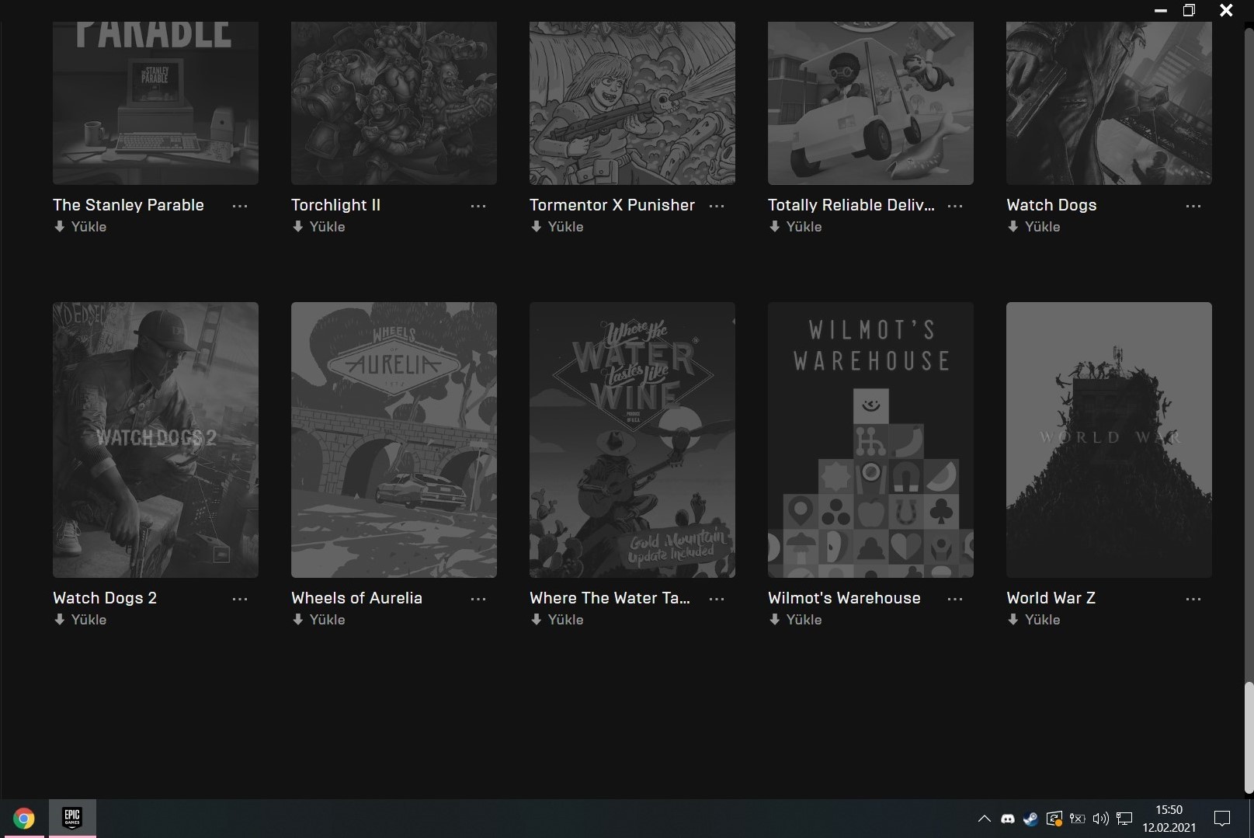The width and height of the screenshot is (1254, 838).
Task: Open the Wheels of Aurelia cover thumbnail
Action: (x=394, y=440)
